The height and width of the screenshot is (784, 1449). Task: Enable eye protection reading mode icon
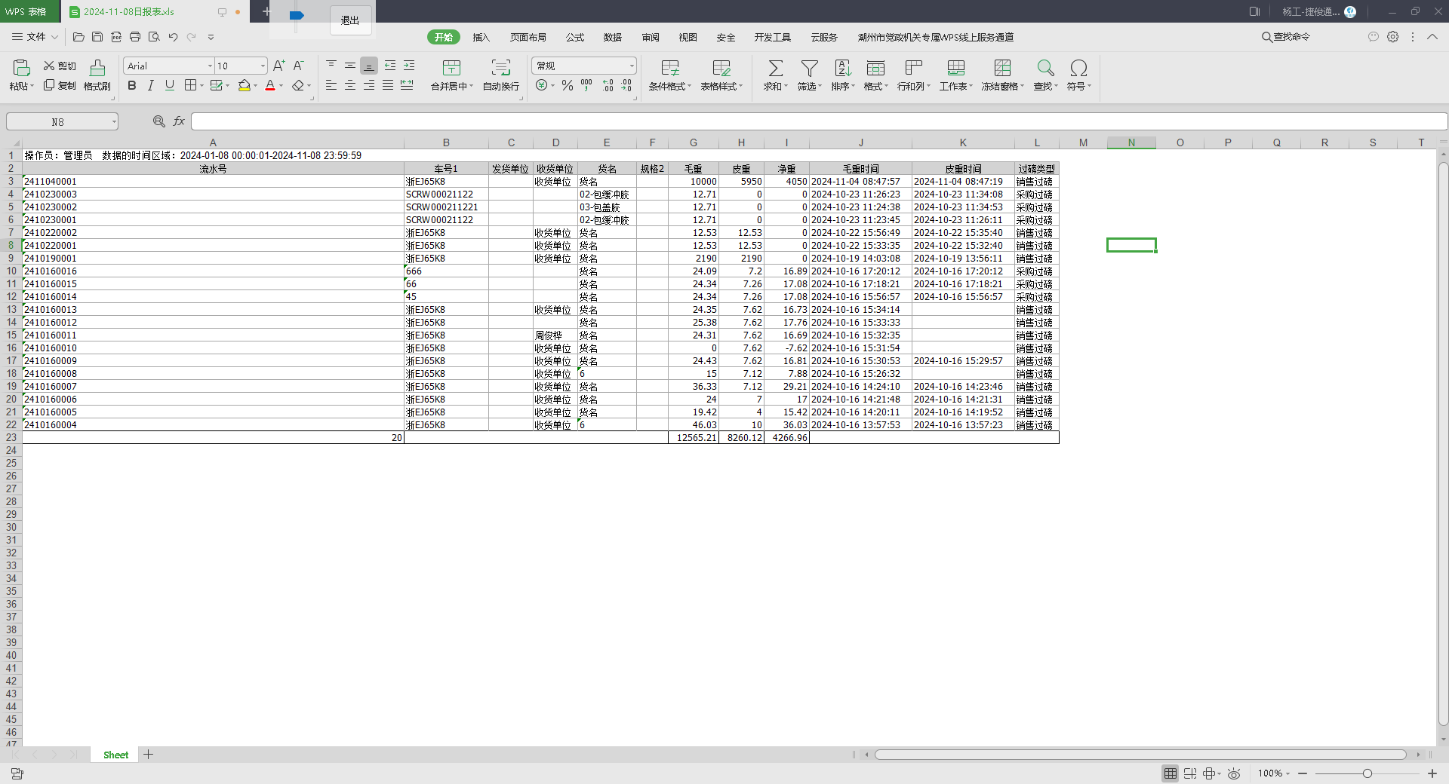tap(1234, 773)
